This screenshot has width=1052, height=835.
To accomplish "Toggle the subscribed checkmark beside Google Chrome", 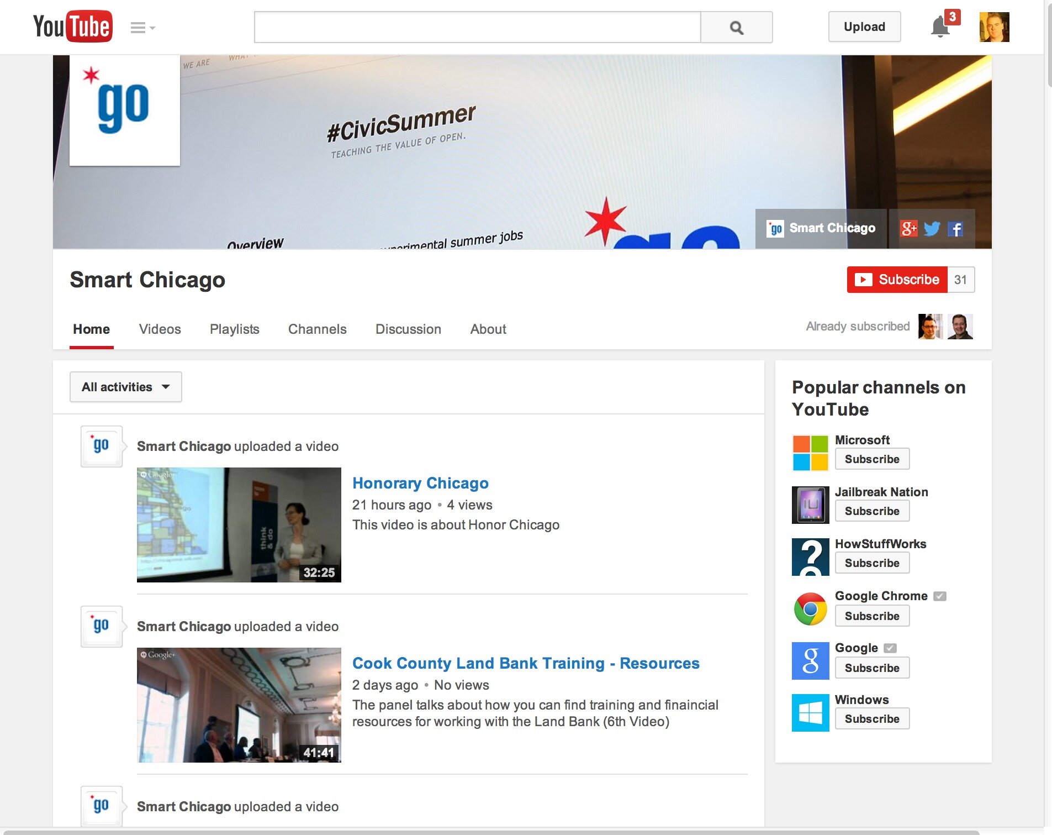I will click(x=940, y=596).
